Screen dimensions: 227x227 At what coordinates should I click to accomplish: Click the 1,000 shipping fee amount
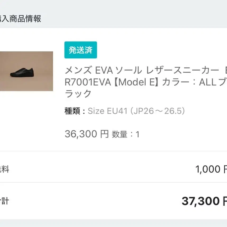(208, 169)
